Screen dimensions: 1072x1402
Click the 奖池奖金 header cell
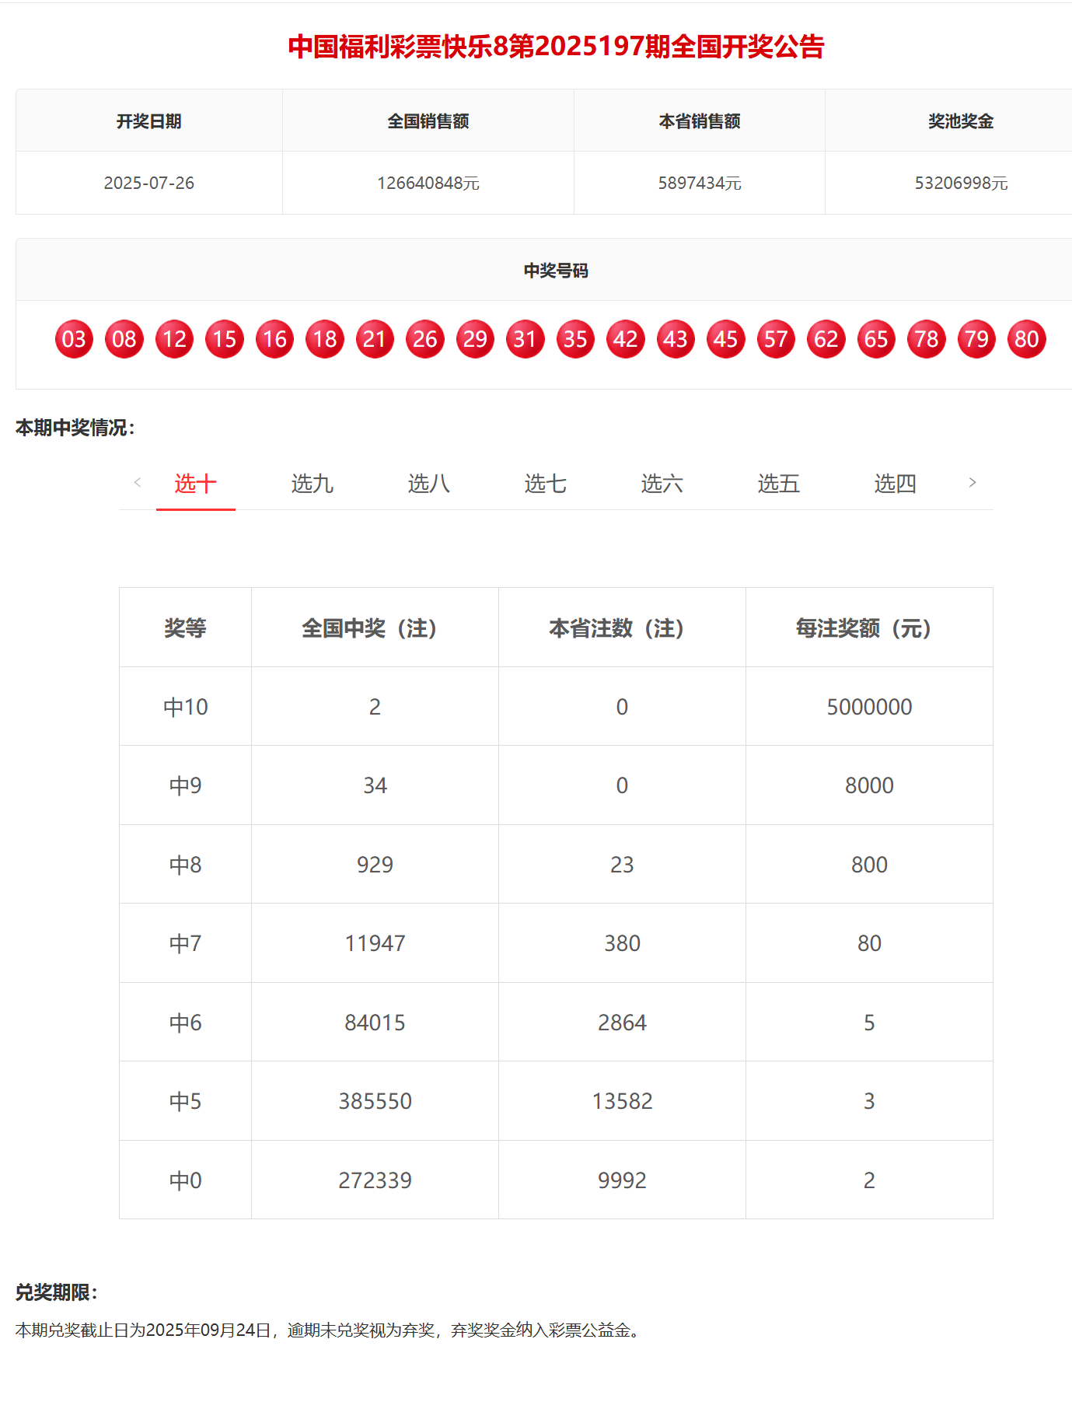(948, 121)
